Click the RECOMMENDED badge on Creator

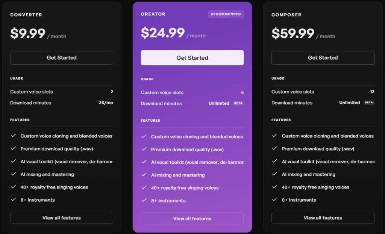coord(226,14)
